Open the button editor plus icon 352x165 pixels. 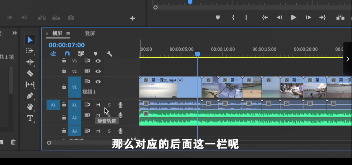click(x=132, y=18)
